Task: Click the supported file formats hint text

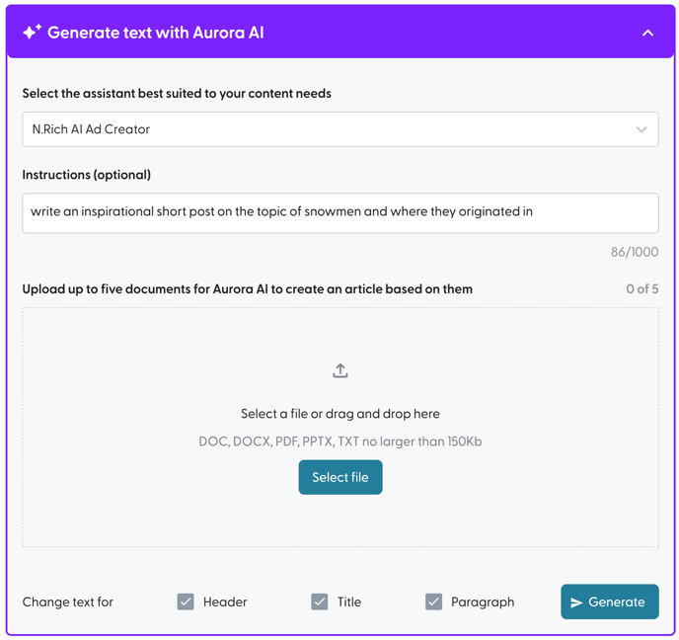Action: pos(340,441)
